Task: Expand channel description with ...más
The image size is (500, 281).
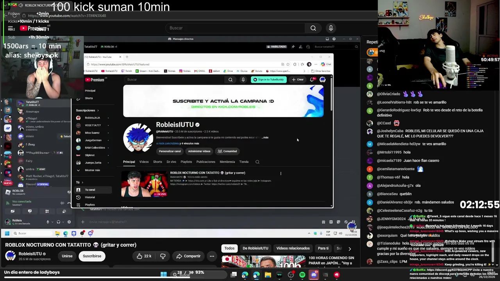Action: (x=265, y=137)
